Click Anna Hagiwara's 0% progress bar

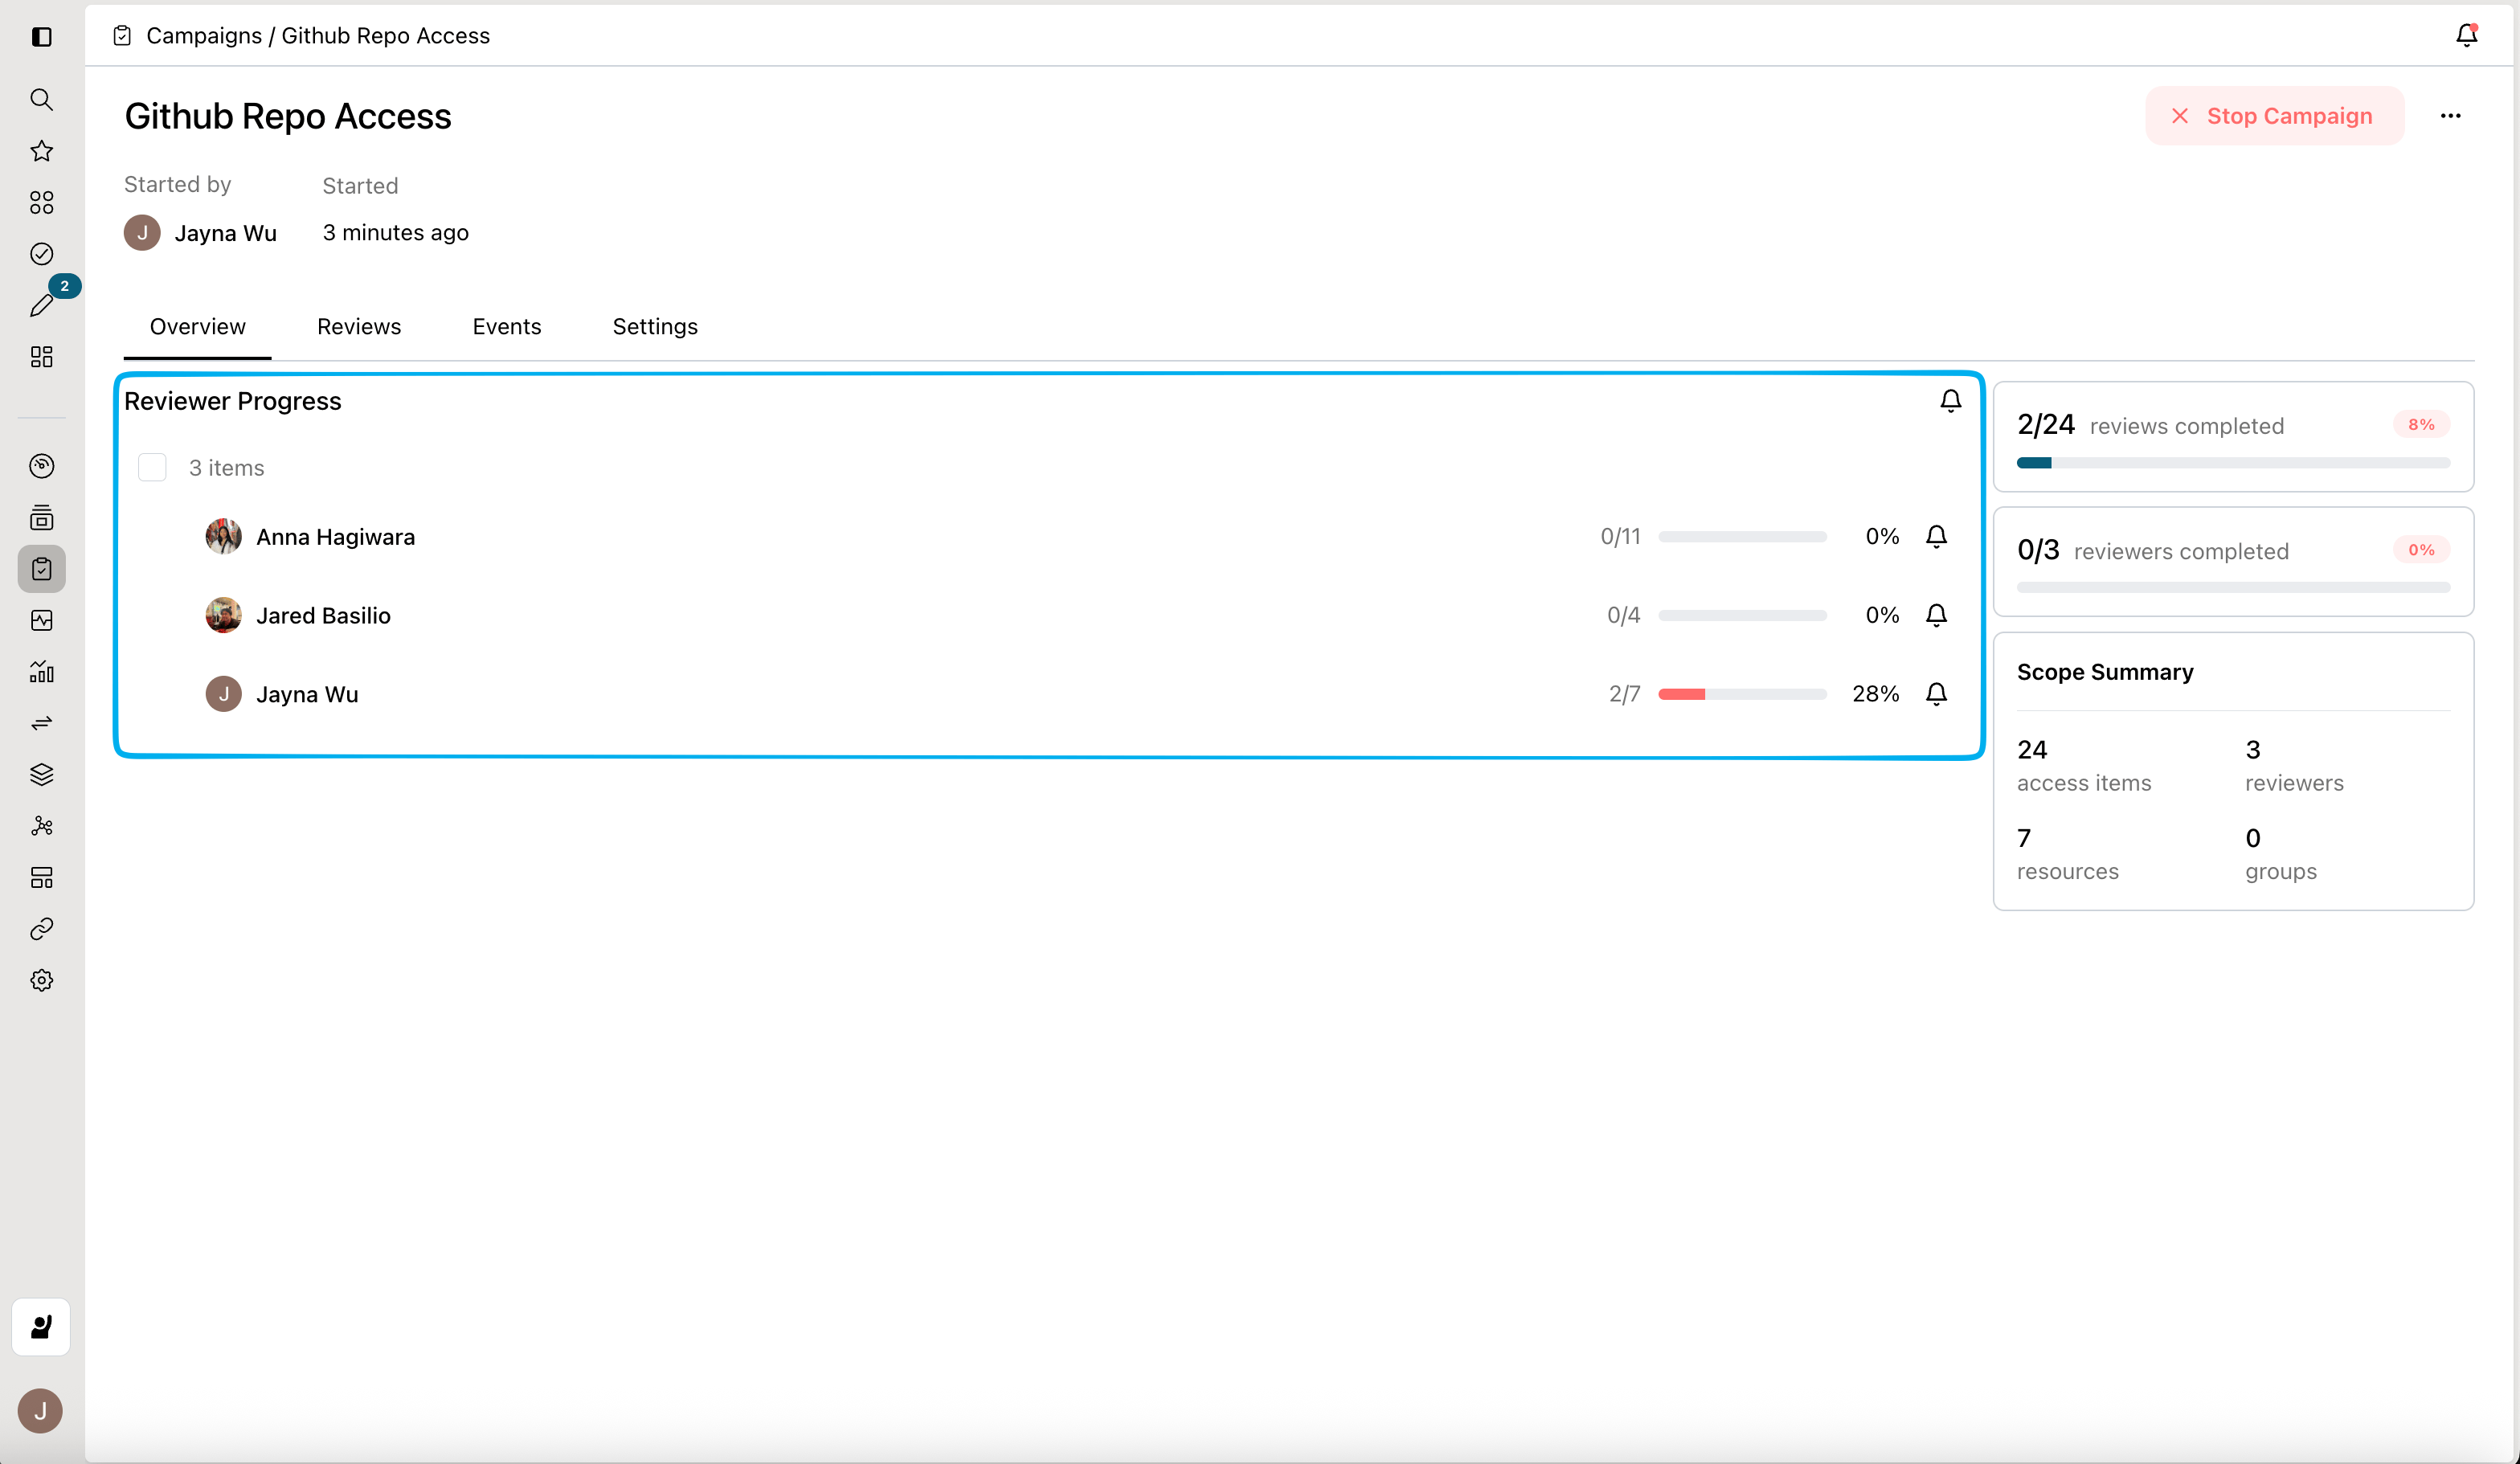pyautogui.click(x=1742, y=537)
